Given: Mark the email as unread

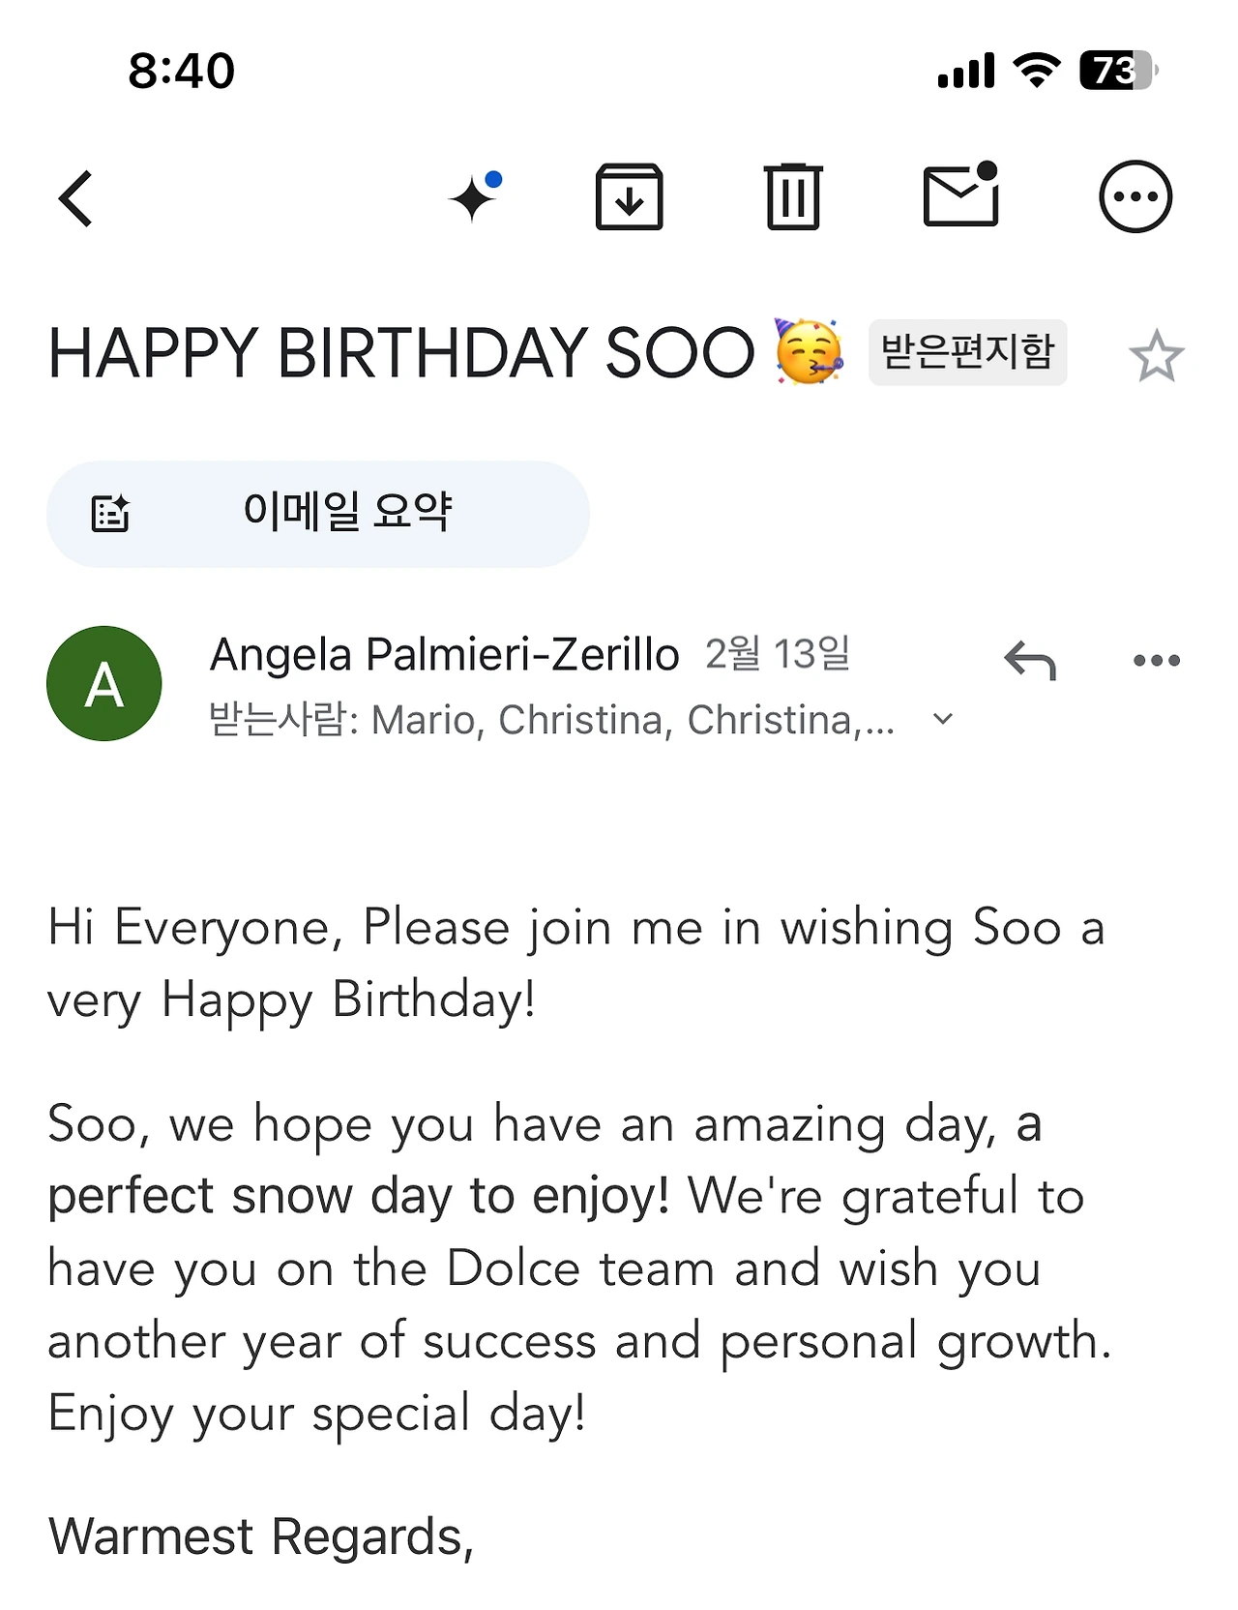Looking at the screenshot, I should tap(960, 195).
